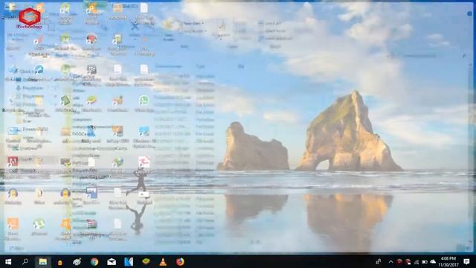
Task: Open the Action Center notifications
Action: [467, 261]
